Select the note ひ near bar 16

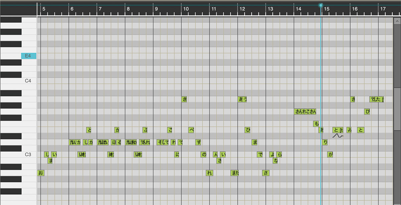pos(367,111)
